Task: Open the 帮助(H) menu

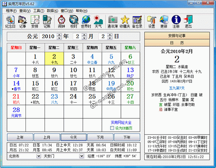Action: 82,11
